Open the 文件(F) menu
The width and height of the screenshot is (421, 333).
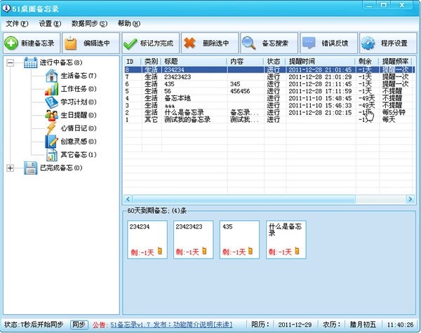(x=17, y=24)
